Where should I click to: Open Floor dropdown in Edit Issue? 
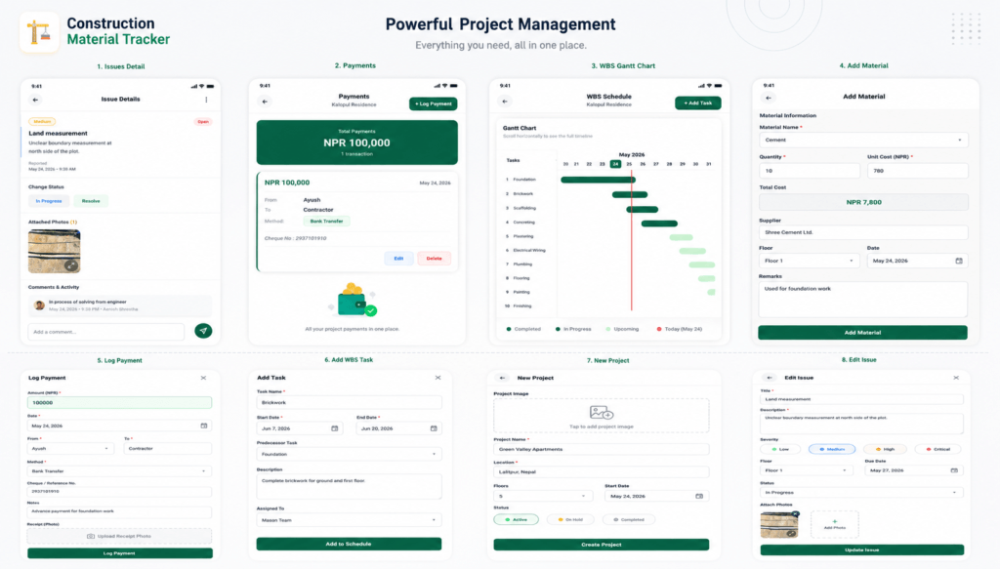(x=806, y=470)
